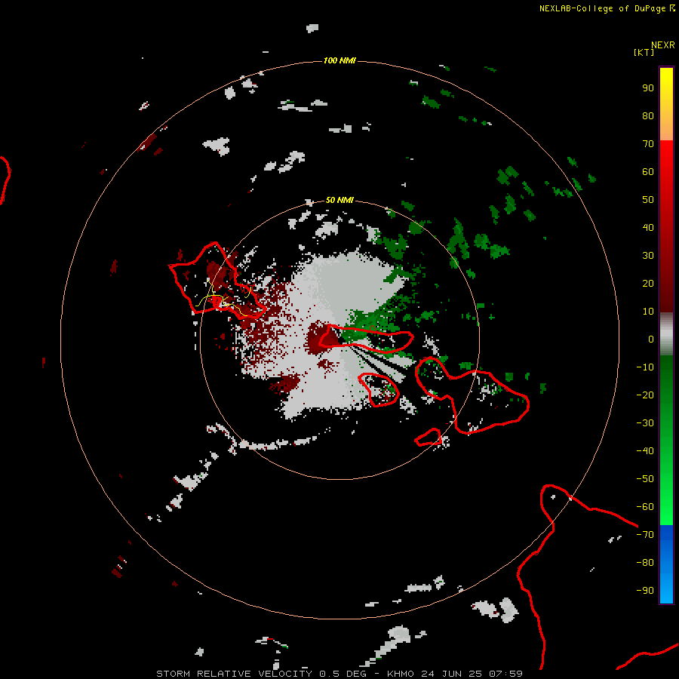Click the 40 knot value on scale
The width and height of the screenshot is (679, 679).
pyautogui.click(x=648, y=227)
